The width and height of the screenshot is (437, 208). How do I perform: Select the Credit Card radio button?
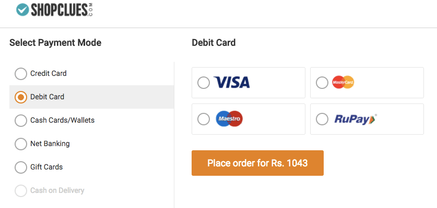point(21,74)
